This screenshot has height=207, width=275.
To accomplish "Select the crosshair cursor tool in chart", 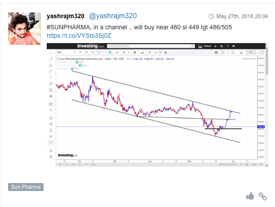I will point(51,53).
